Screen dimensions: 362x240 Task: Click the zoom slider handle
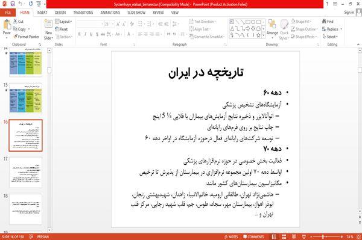click(323, 236)
